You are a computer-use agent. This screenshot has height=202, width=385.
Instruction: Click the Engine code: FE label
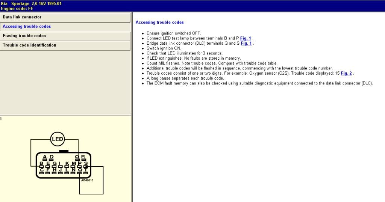17,8
